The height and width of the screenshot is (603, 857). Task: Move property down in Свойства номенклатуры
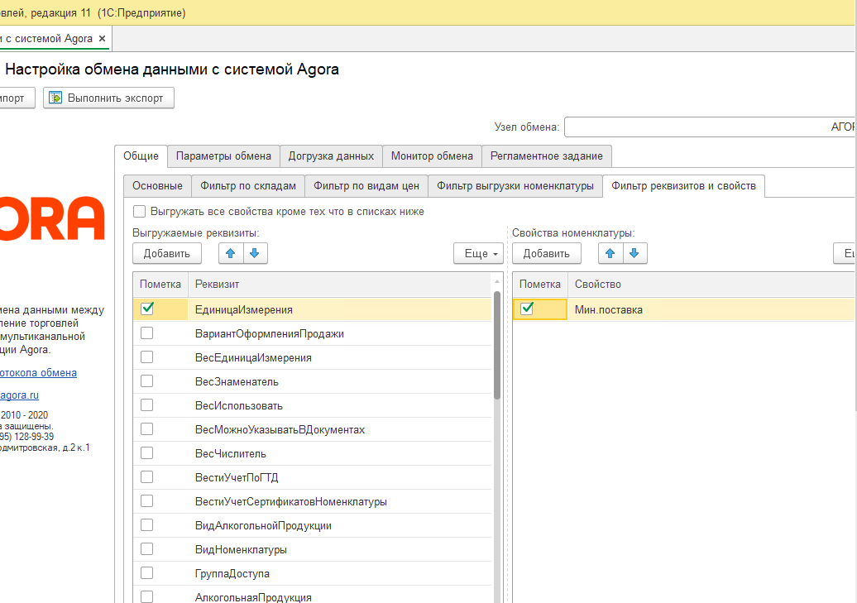(634, 253)
